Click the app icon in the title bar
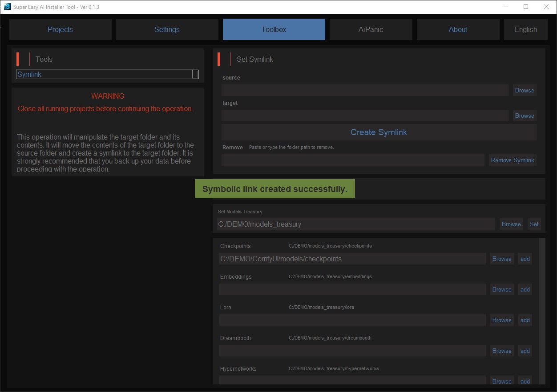The width and height of the screenshot is (557, 392). [x=7, y=7]
